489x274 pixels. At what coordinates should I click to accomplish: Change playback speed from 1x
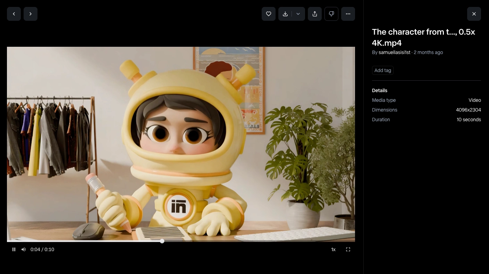point(334,249)
